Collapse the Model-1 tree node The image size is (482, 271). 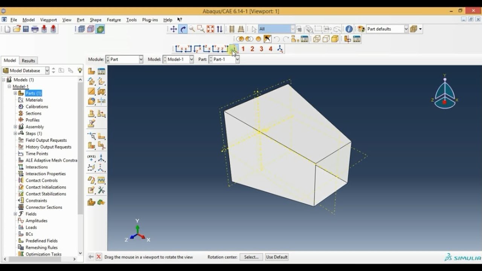(9, 87)
